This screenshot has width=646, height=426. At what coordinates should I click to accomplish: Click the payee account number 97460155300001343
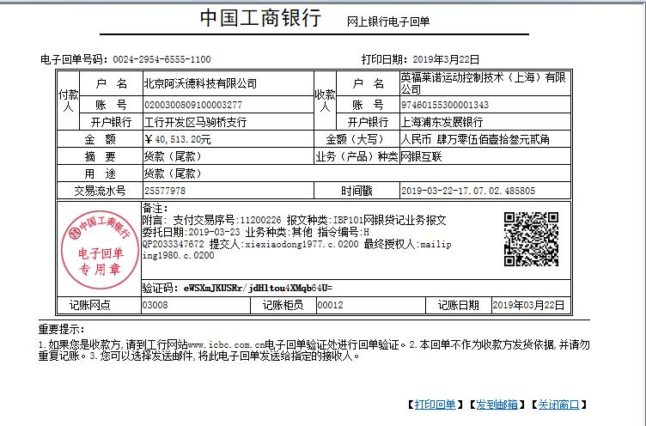(x=445, y=105)
